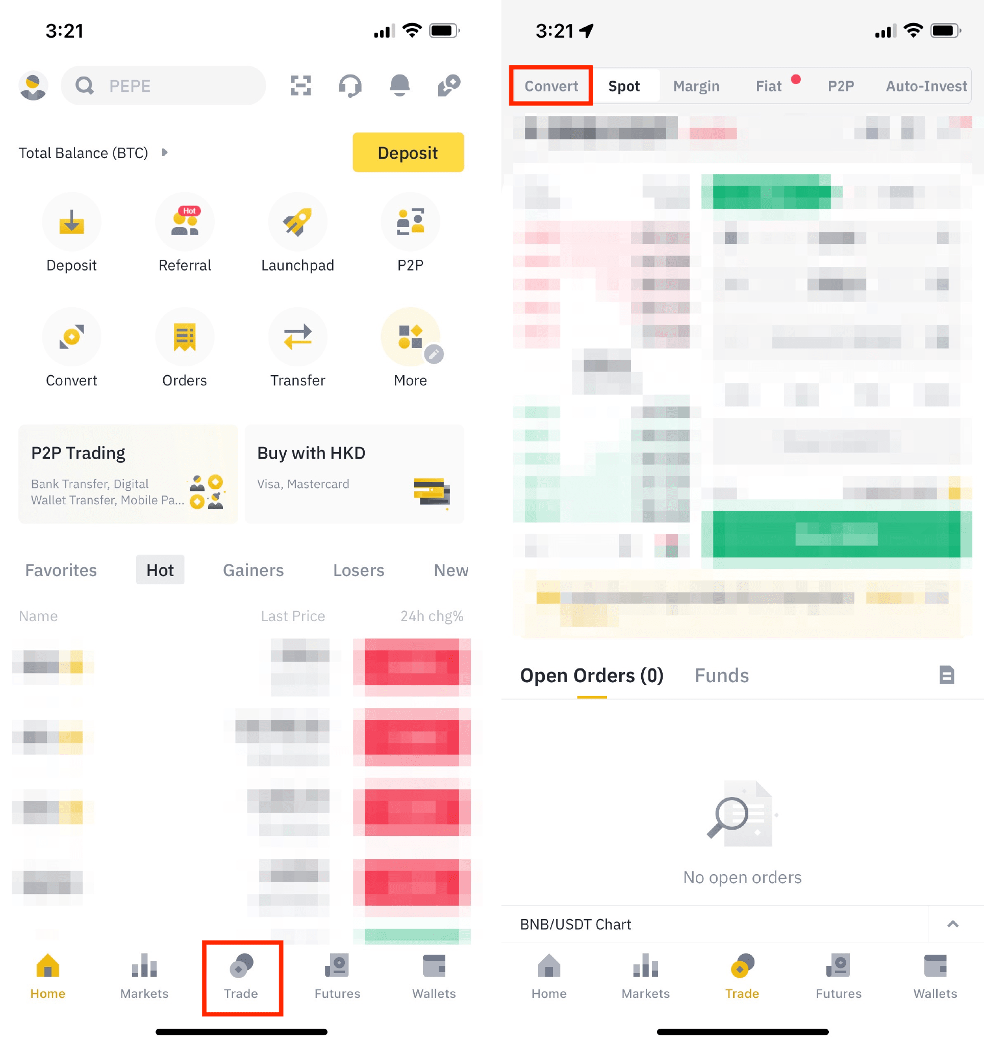
Task: Switch to the Spot trading tab
Action: click(x=625, y=85)
